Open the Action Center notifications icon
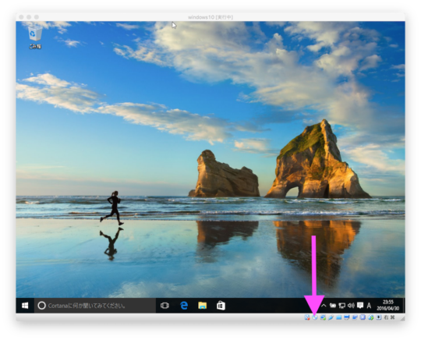 tap(360, 306)
